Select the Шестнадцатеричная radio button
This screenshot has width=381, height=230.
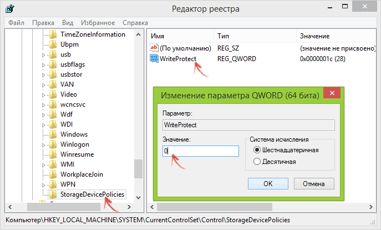point(257,150)
